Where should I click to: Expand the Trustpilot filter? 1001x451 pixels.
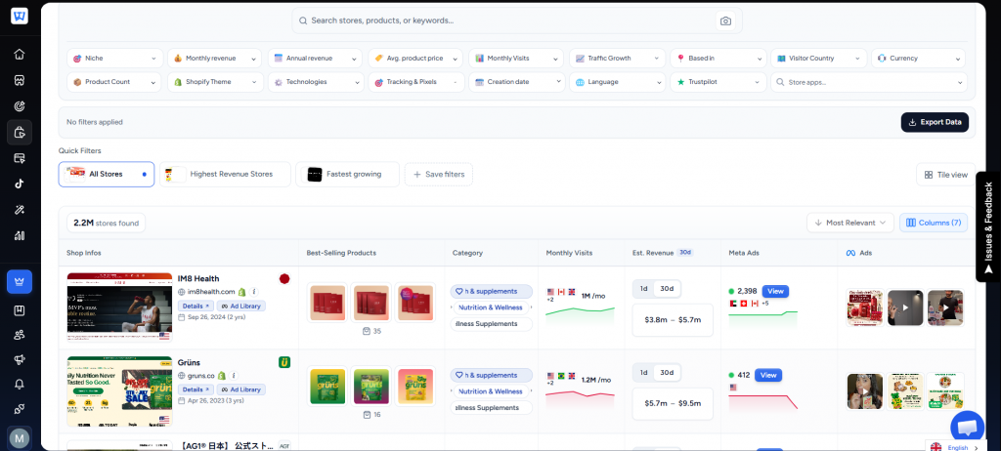click(718, 82)
